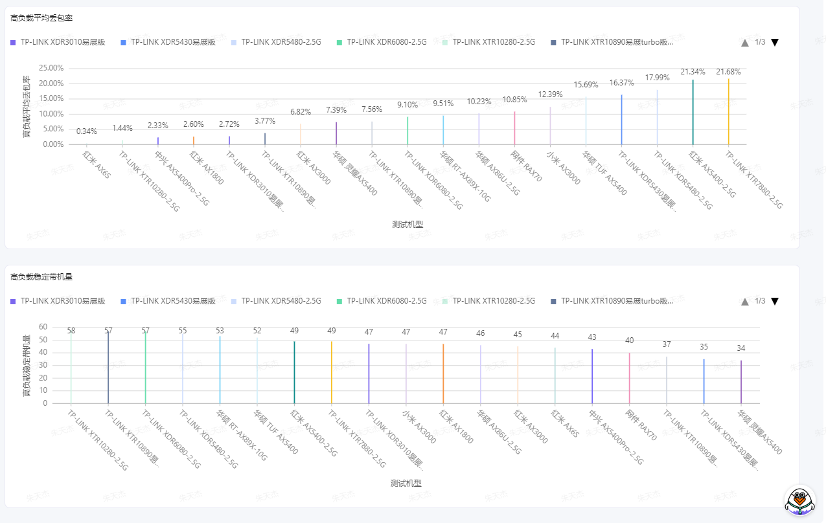
Task: Click the 华硕 RT-AX89X-10G axis label in 丢包率 chart
Action: 465,177
